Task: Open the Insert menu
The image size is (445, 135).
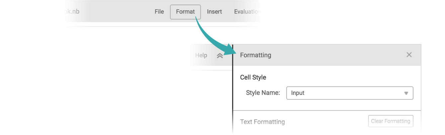Action: click(x=214, y=12)
